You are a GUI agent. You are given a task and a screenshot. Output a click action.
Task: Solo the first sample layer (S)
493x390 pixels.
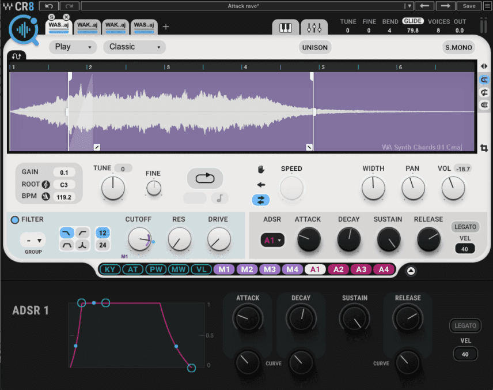point(52,17)
